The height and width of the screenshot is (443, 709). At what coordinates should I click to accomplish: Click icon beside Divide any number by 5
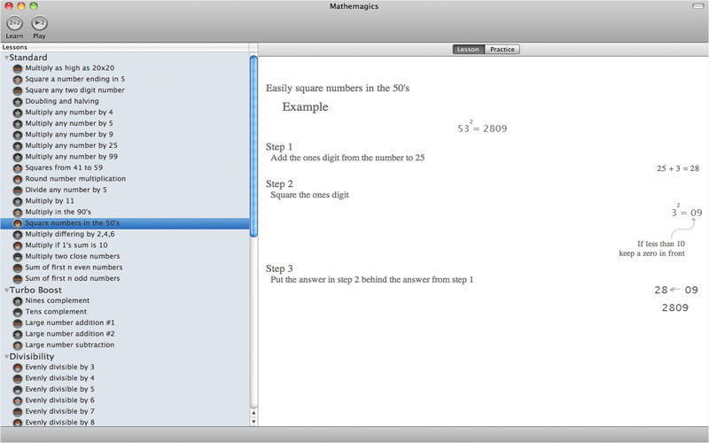click(x=18, y=190)
